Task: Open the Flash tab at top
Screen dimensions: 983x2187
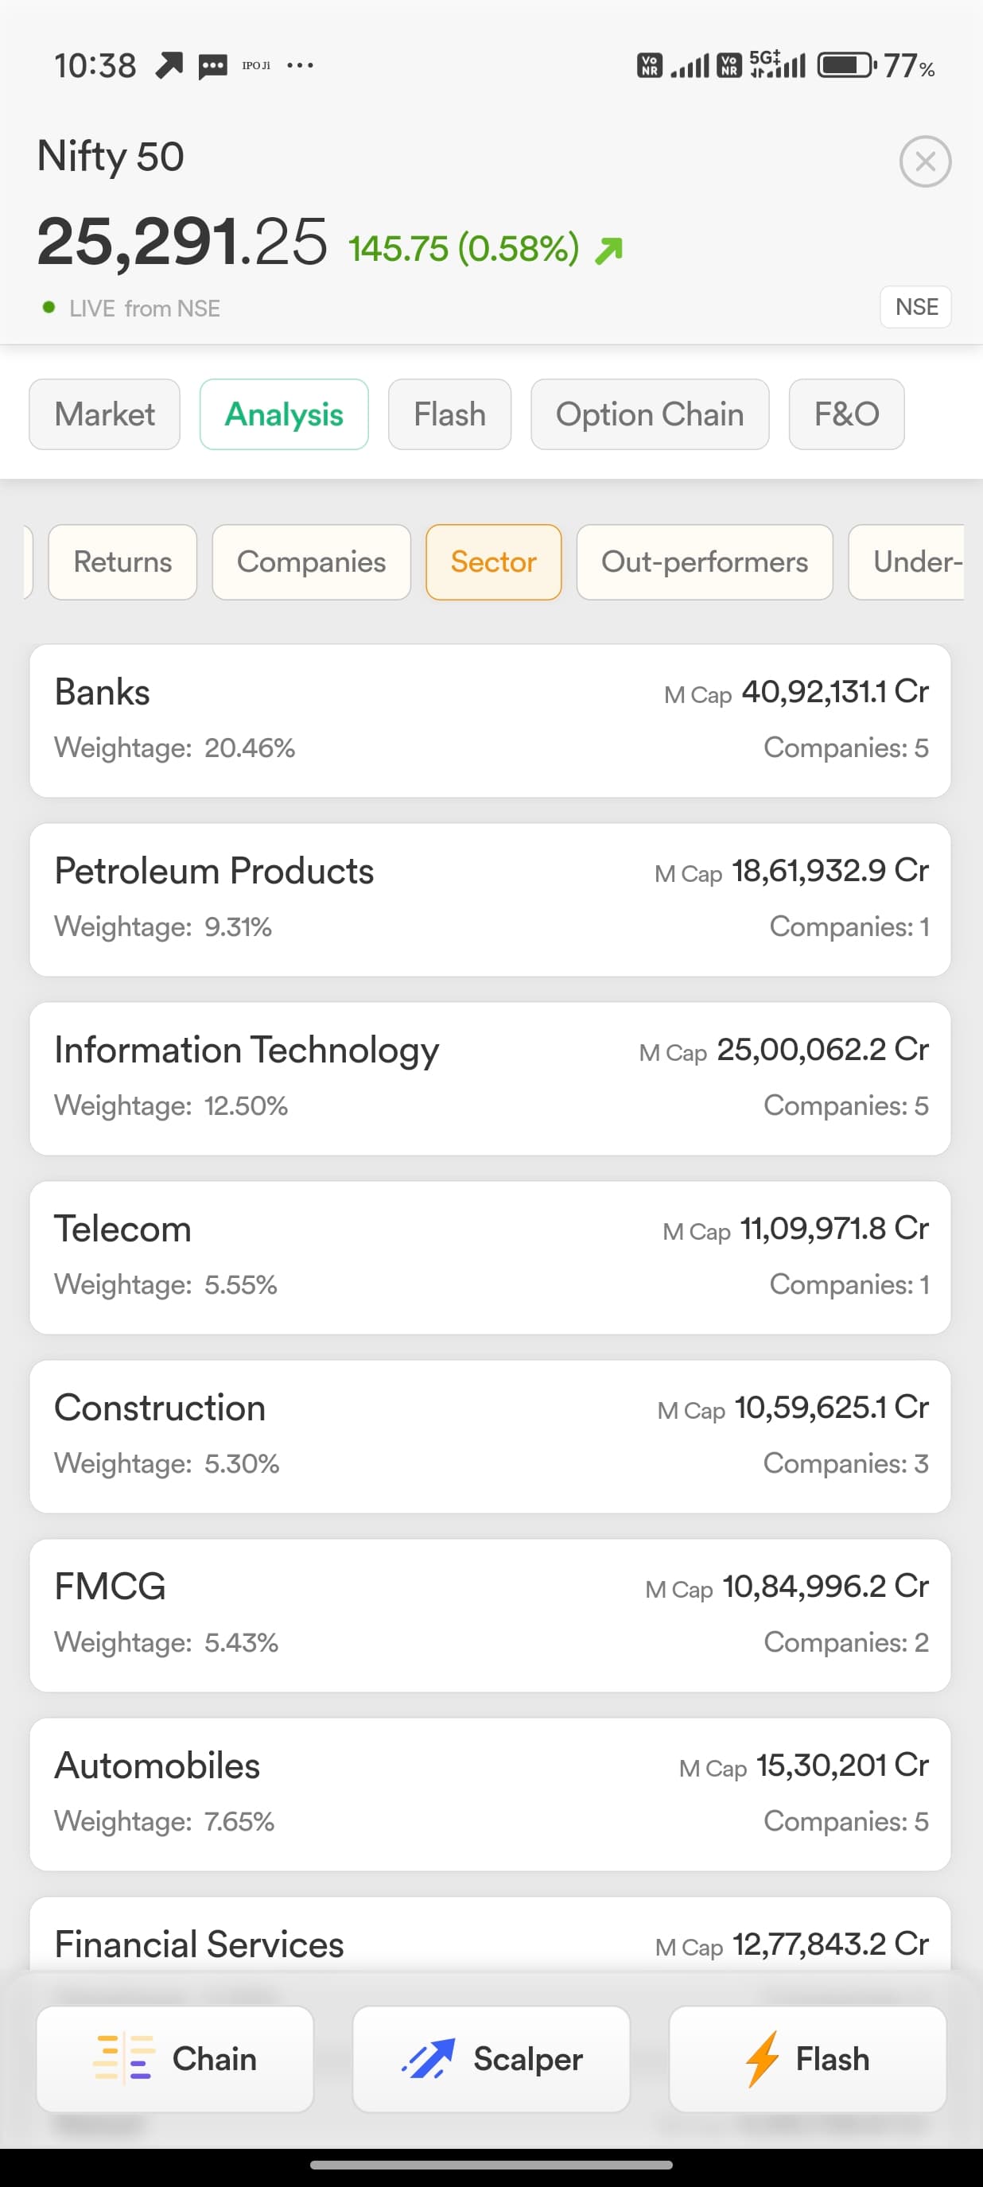Action: pyautogui.click(x=449, y=414)
